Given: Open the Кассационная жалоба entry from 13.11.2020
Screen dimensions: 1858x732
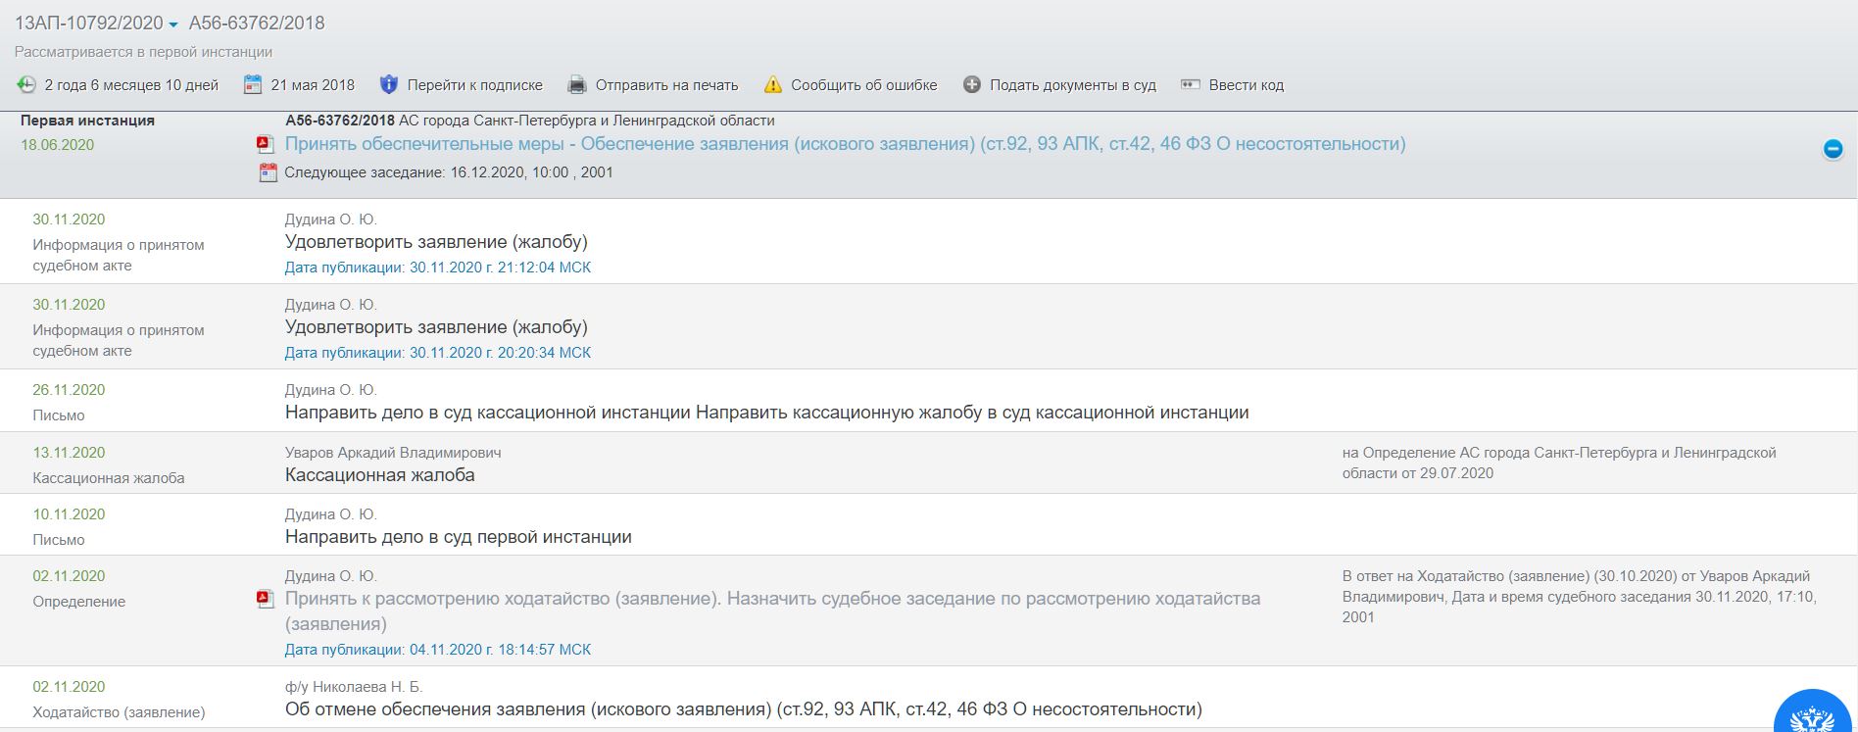Looking at the screenshot, I should [x=379, y=475].
